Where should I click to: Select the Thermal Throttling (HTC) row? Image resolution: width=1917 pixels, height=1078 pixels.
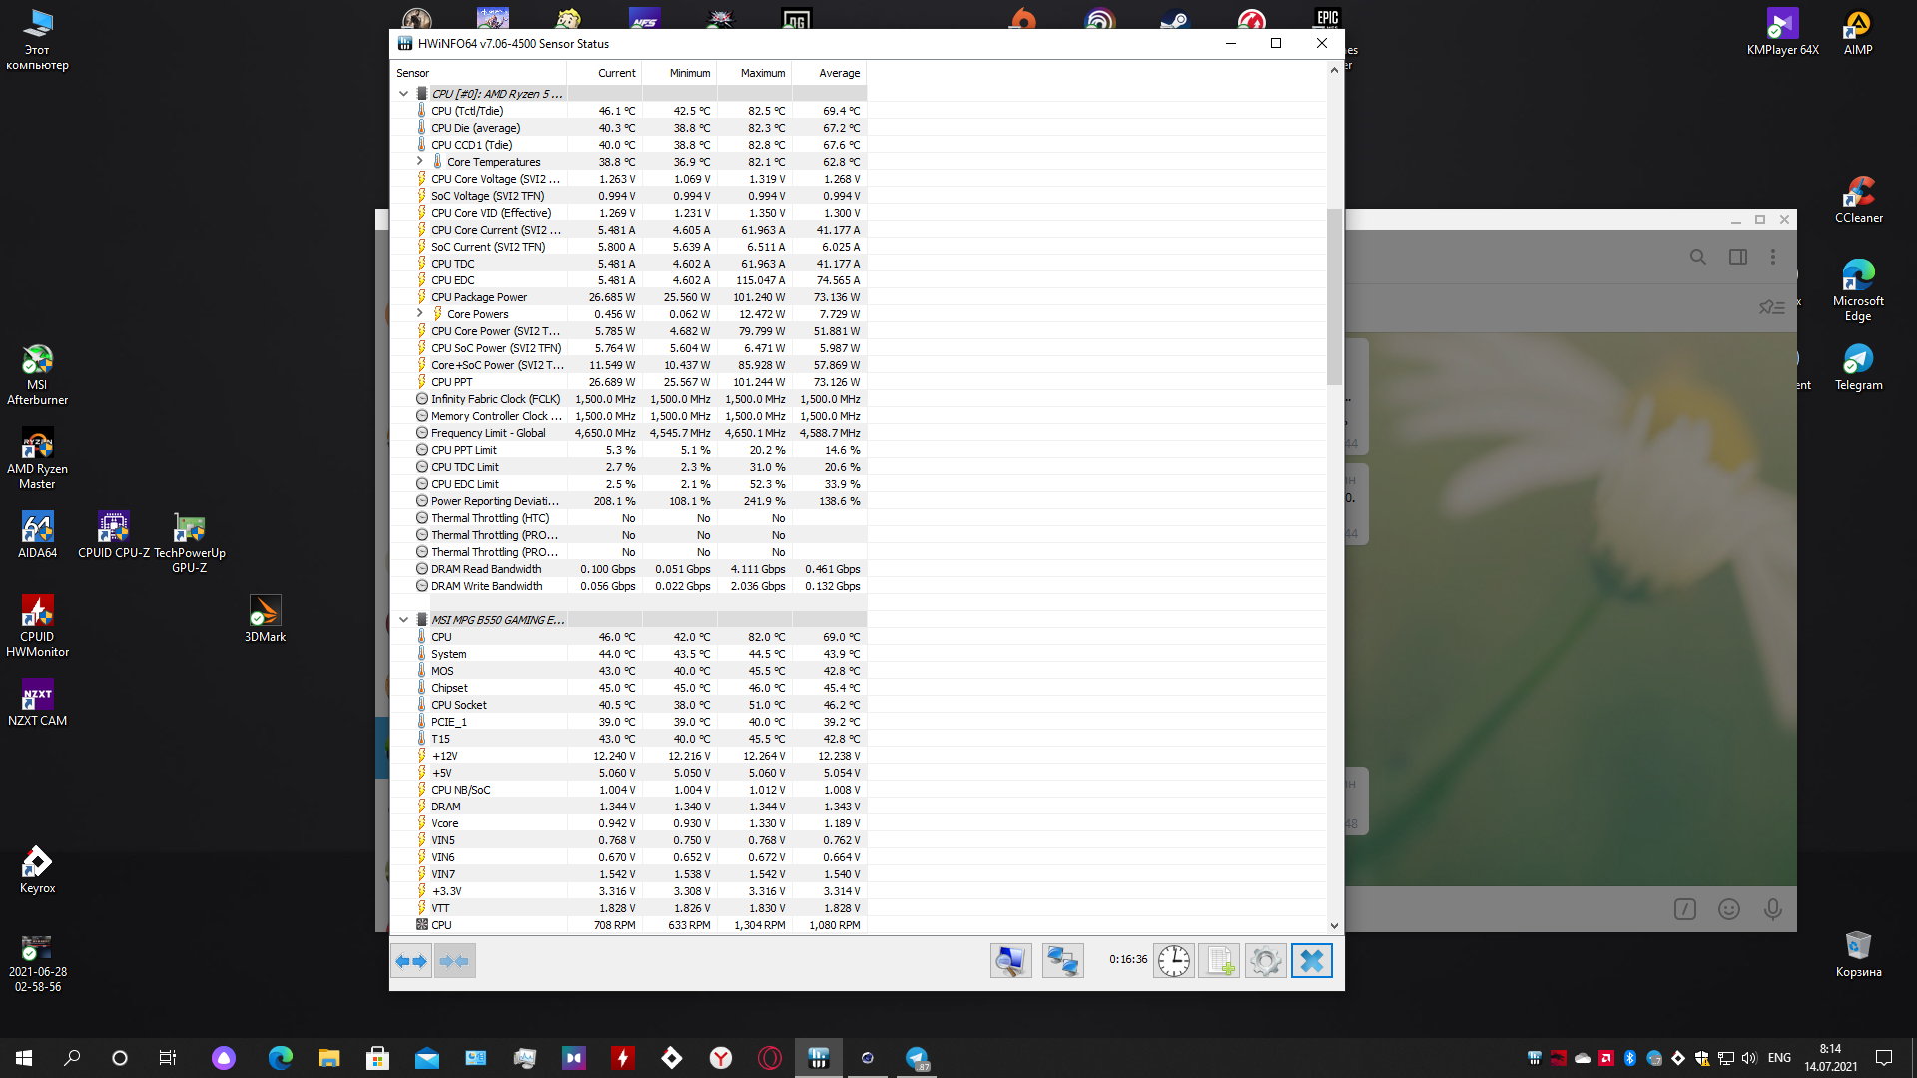click(489, 518)
